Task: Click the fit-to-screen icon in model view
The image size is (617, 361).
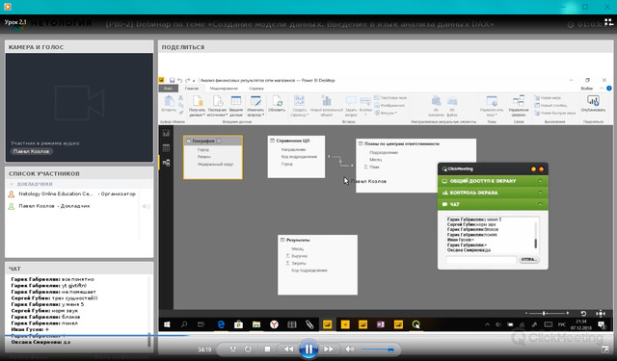Action: [x=600, y=313]
